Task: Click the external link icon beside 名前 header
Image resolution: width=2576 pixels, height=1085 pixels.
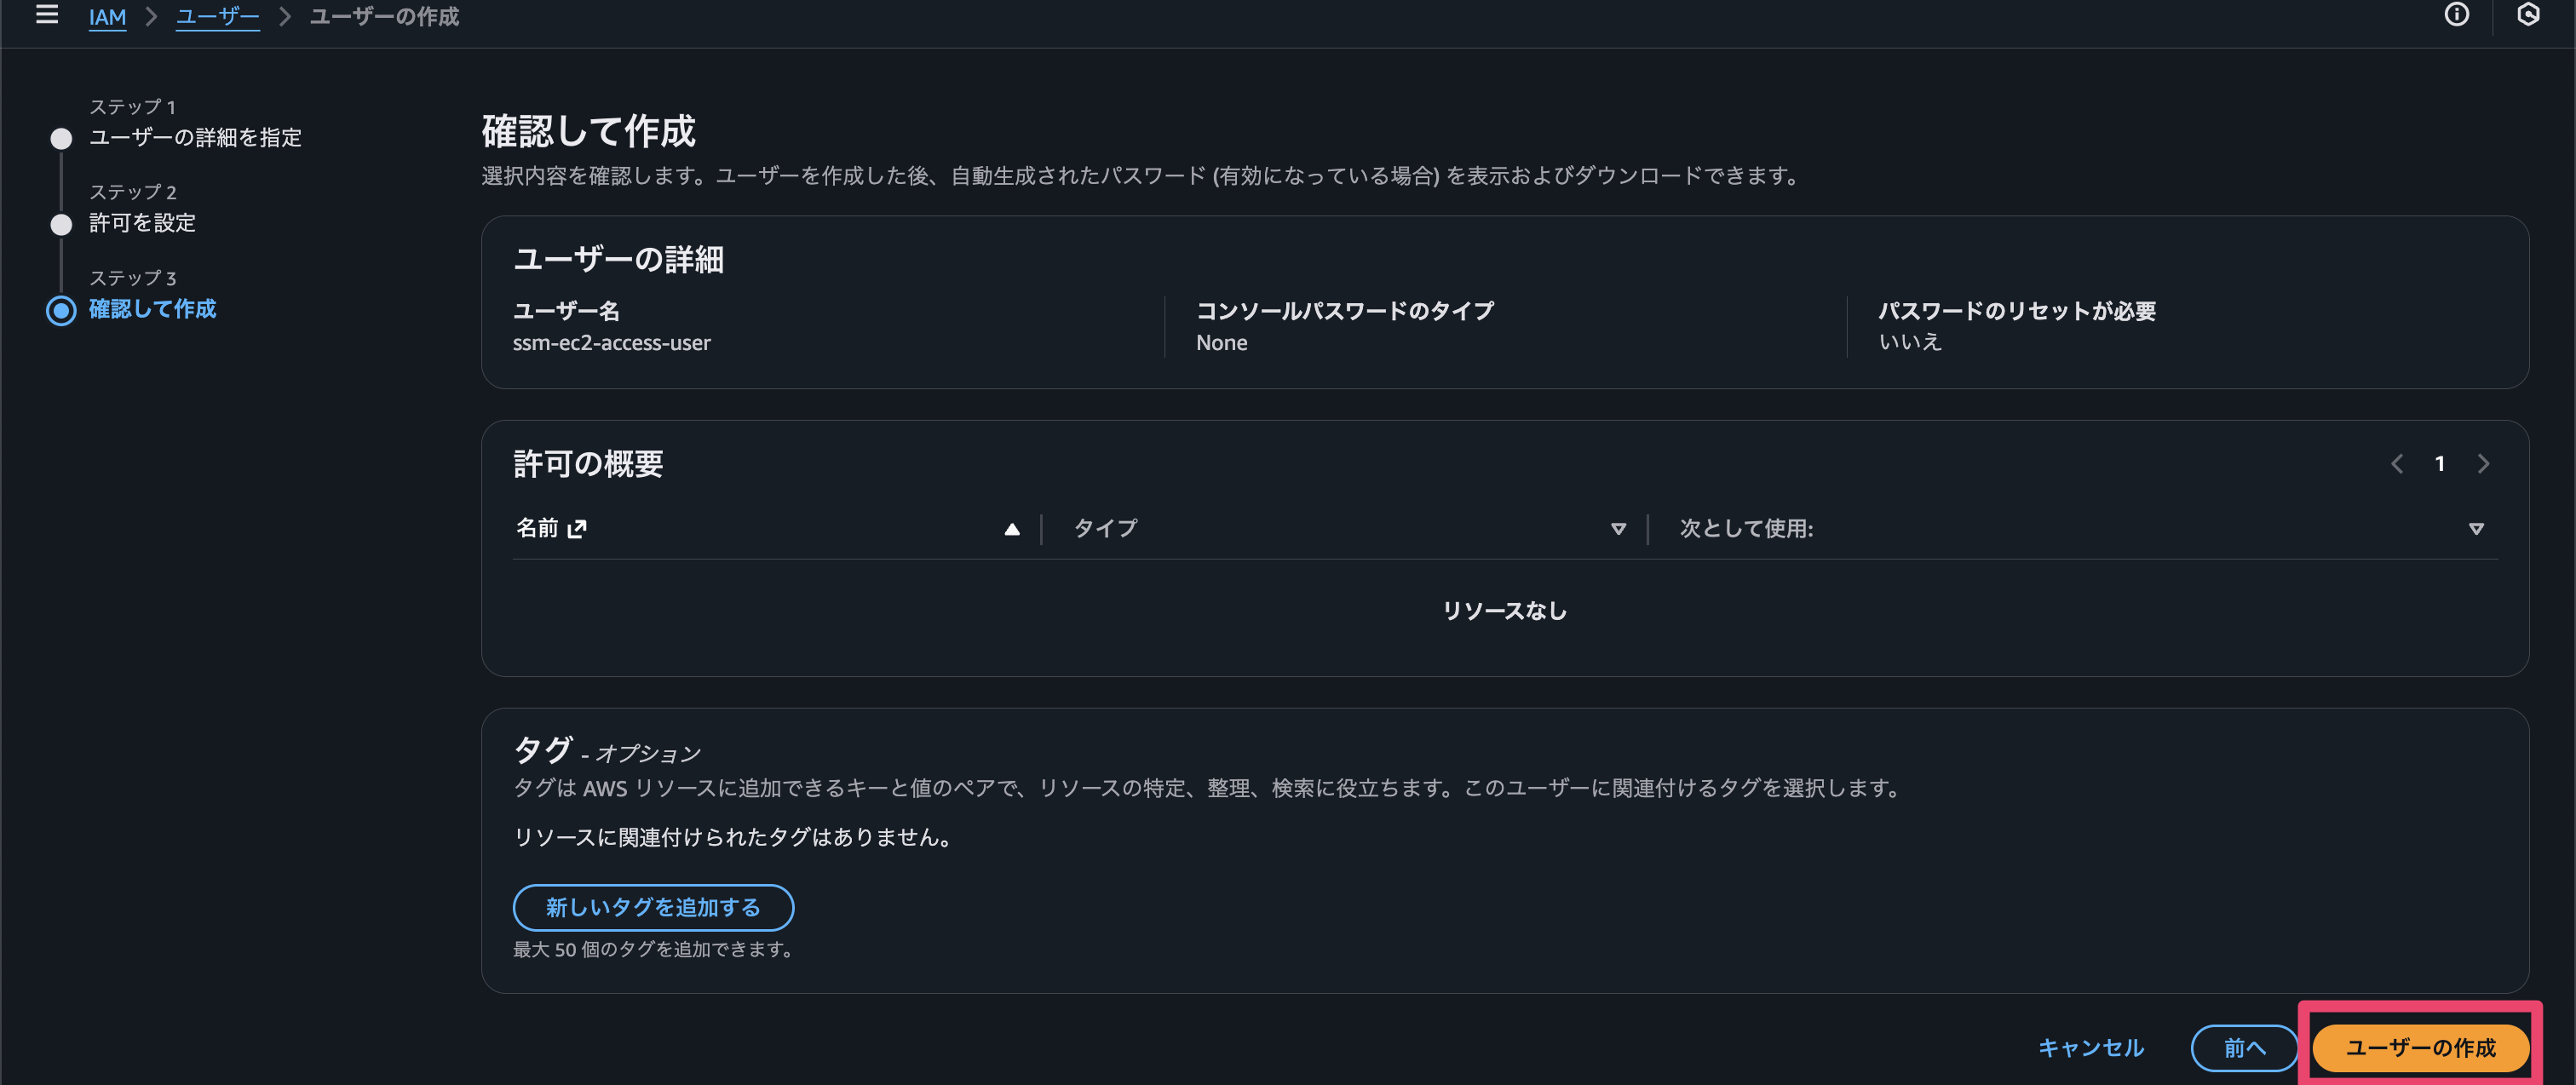Action: (577, 528)
